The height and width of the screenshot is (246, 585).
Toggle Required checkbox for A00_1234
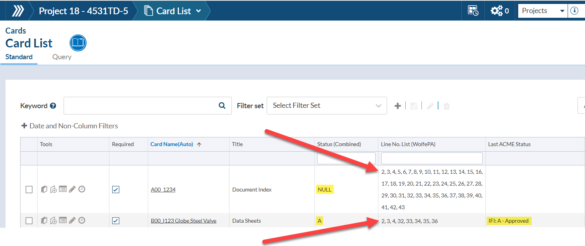point(115,190)
